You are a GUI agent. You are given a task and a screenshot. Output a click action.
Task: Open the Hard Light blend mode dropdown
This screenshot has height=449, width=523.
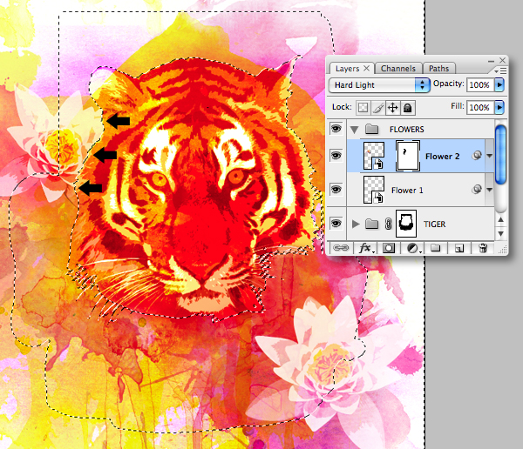point(379,85)
